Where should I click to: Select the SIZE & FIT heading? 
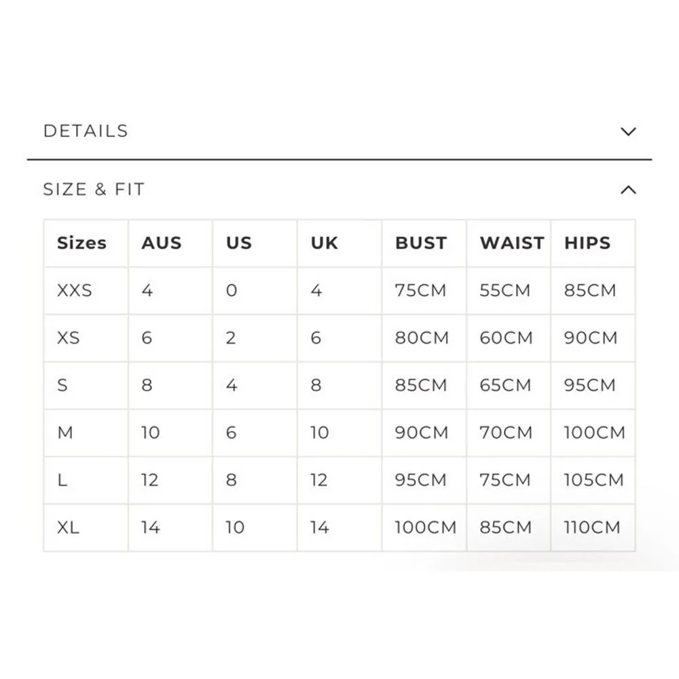tap(94, 189)
